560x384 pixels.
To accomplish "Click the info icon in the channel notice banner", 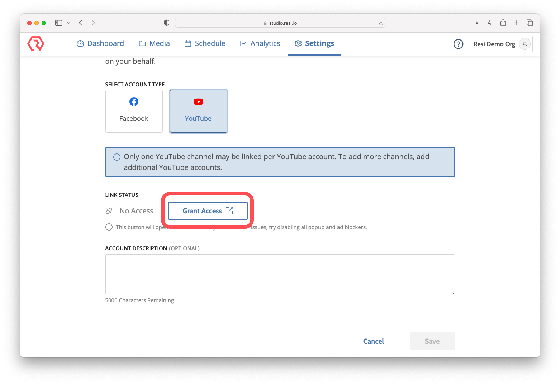I will (x=116, y=157).
